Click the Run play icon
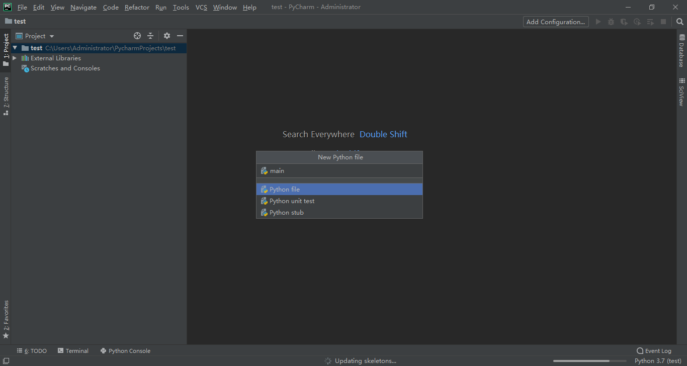This screenshot has height=366, width=687. tap(598, 22)
